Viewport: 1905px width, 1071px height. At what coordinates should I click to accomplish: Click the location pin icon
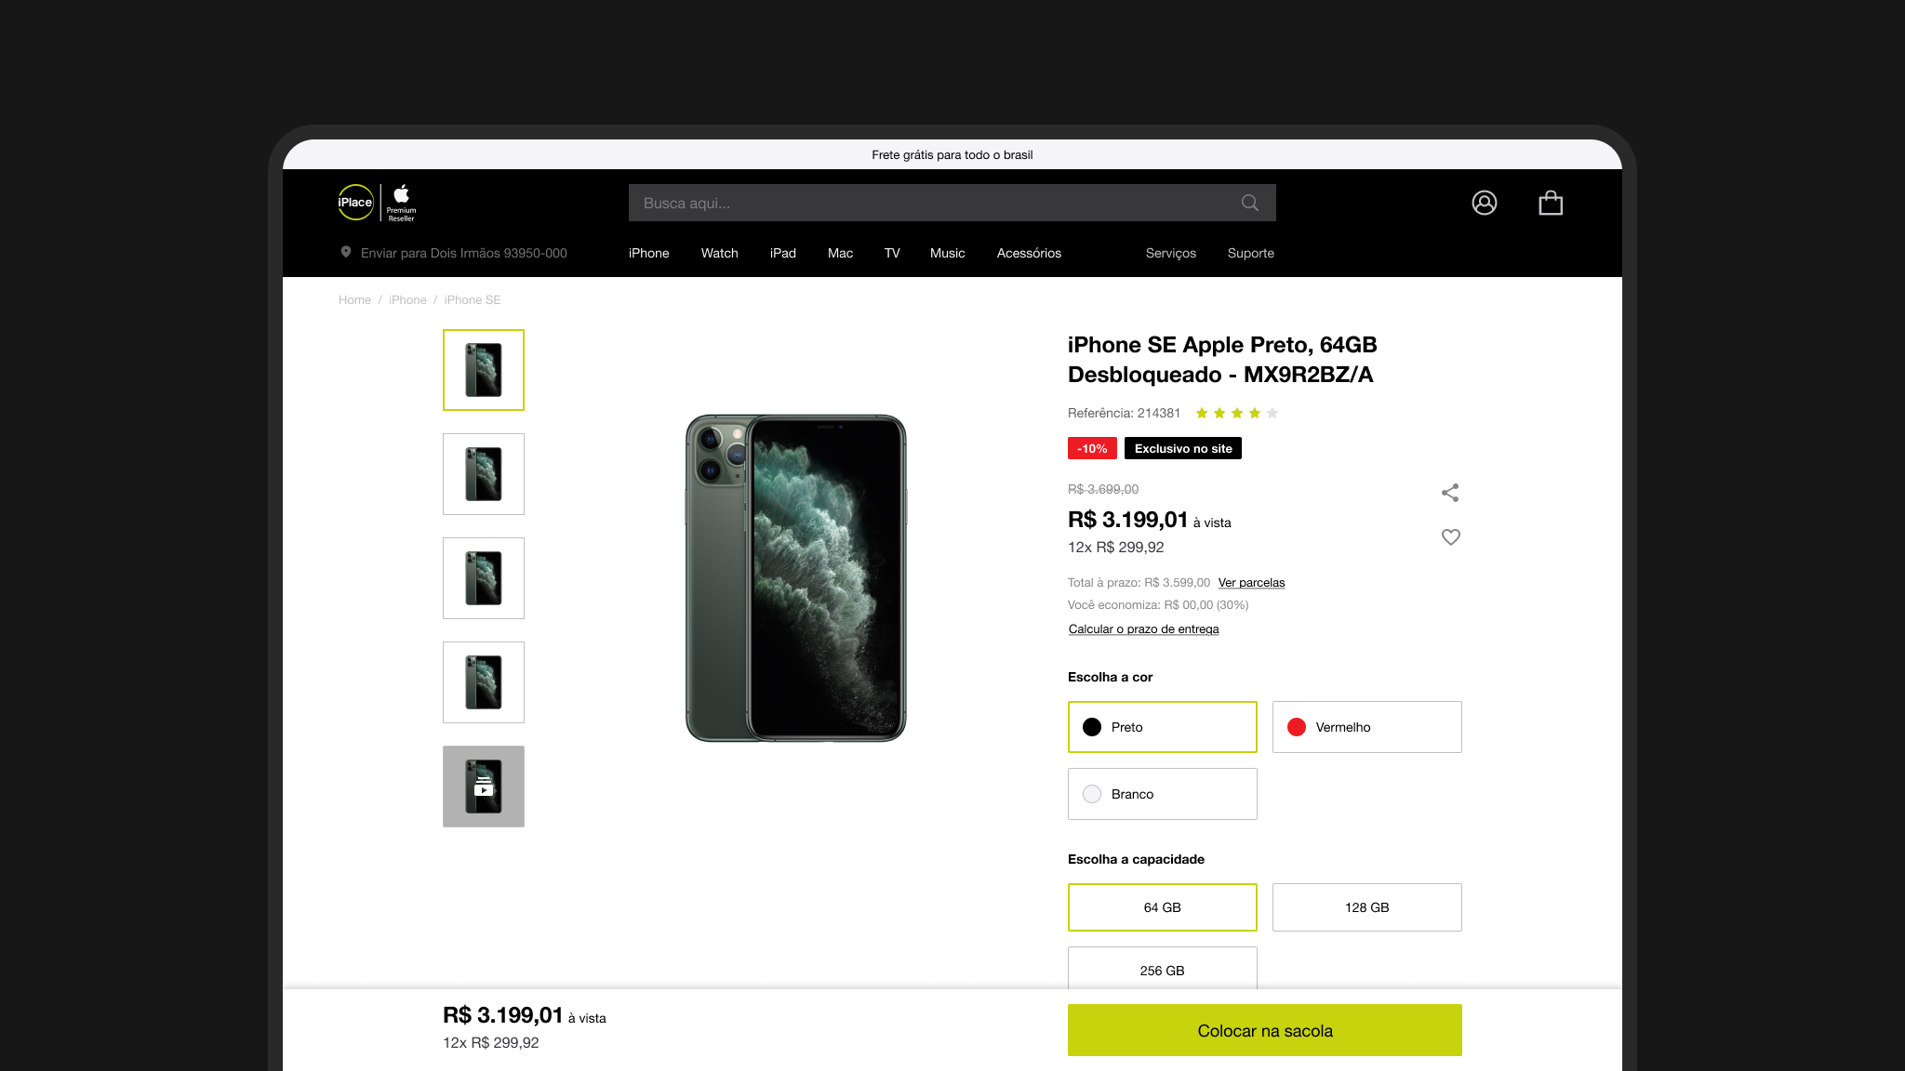[346, 252]
